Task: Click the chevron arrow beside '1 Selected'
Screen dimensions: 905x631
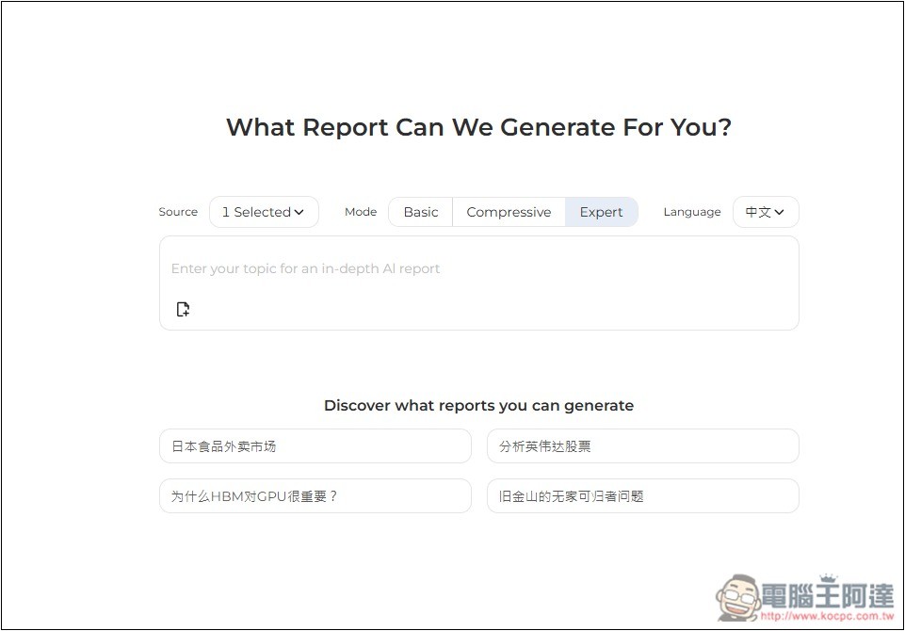Action: [299, 212]
